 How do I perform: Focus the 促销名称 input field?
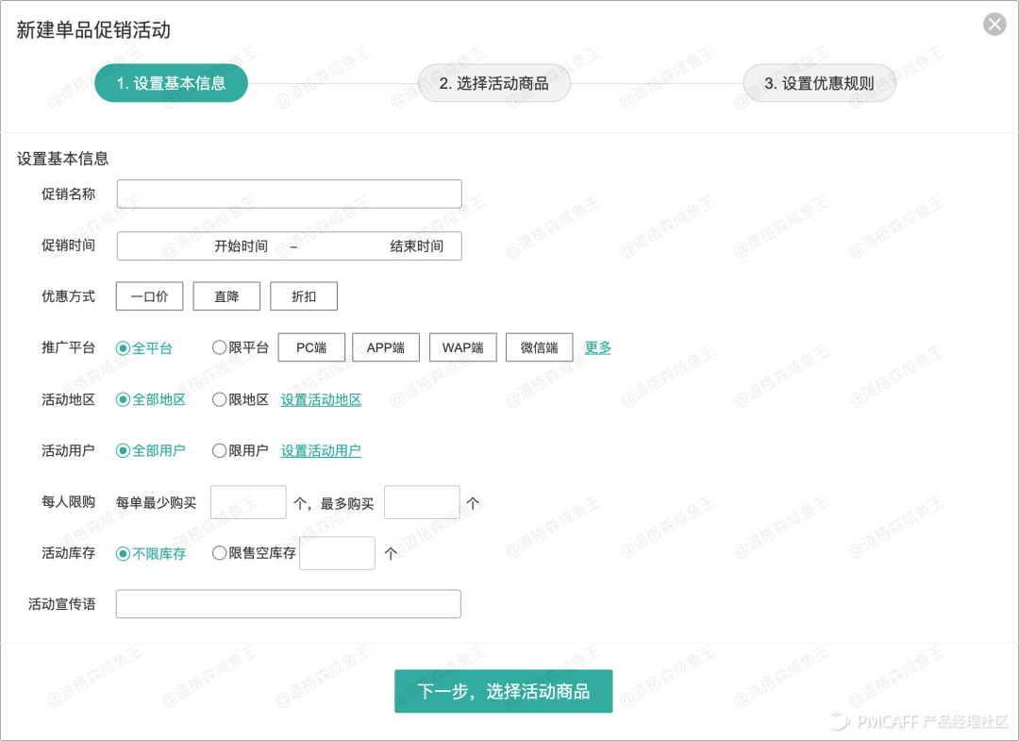(x=290, y=194)
